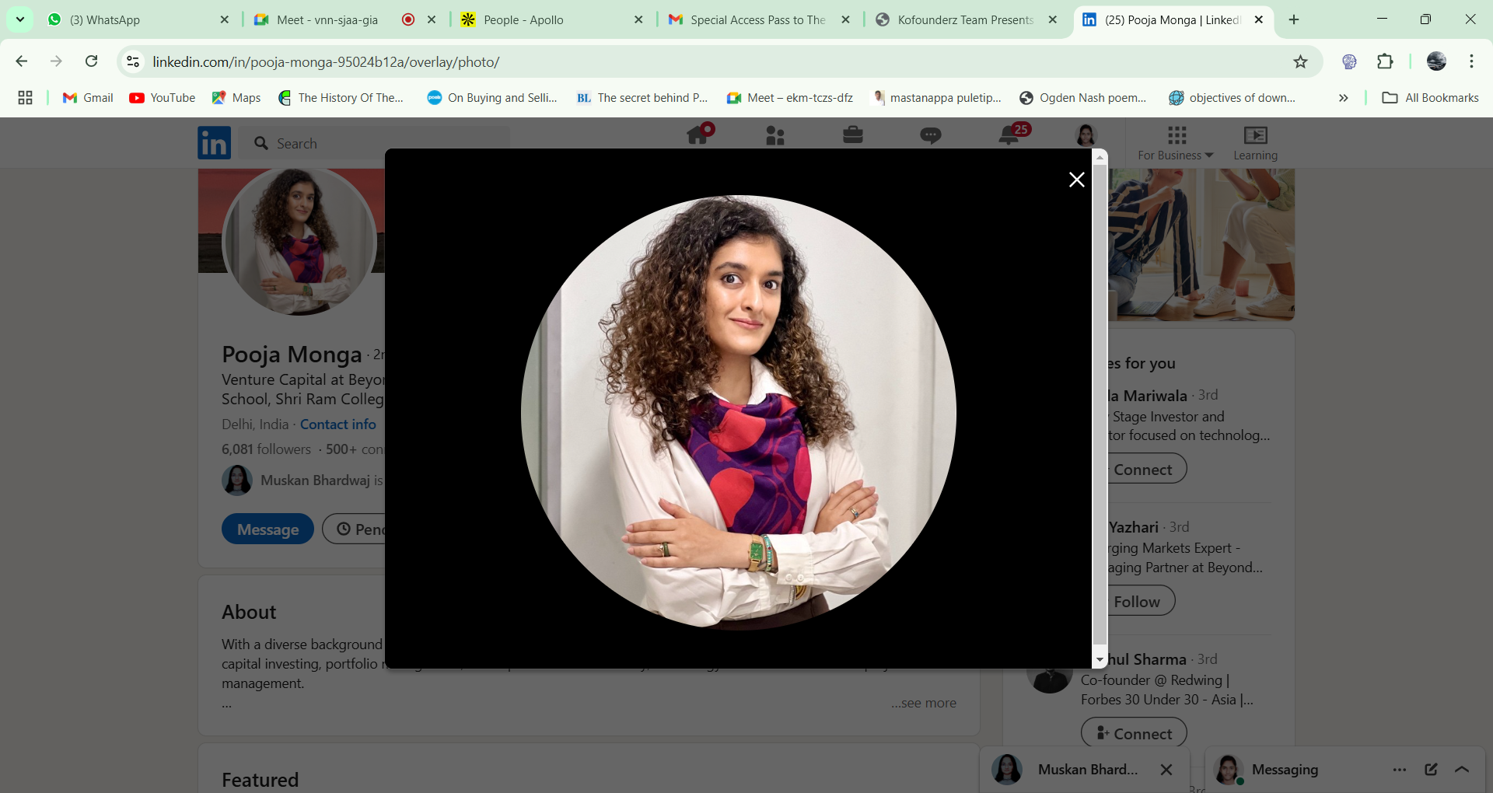View site information icon

click(x=133, y=61)
